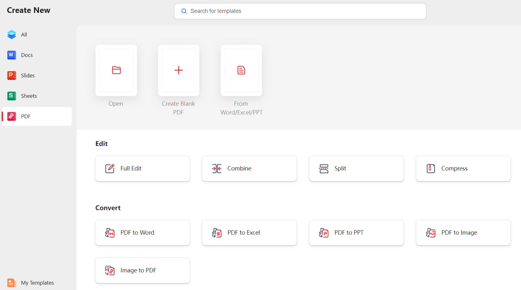The width and height of the screenshot is (521, 290).
Task: Open a file using the Open card
Action: point(116,70)
